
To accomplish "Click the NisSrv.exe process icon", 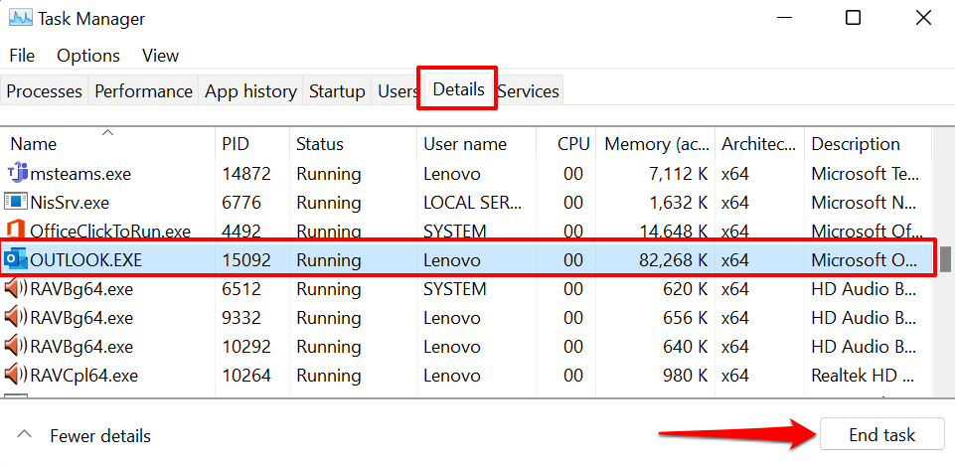I will coord(16,203).
